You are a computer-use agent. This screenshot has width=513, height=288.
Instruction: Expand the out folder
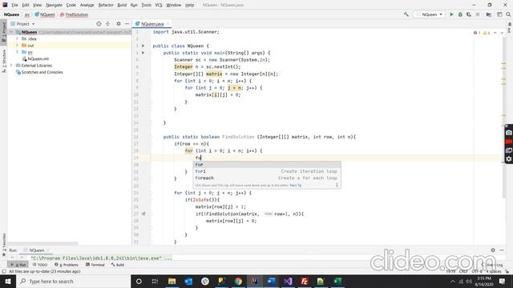(x=18, y=46)
